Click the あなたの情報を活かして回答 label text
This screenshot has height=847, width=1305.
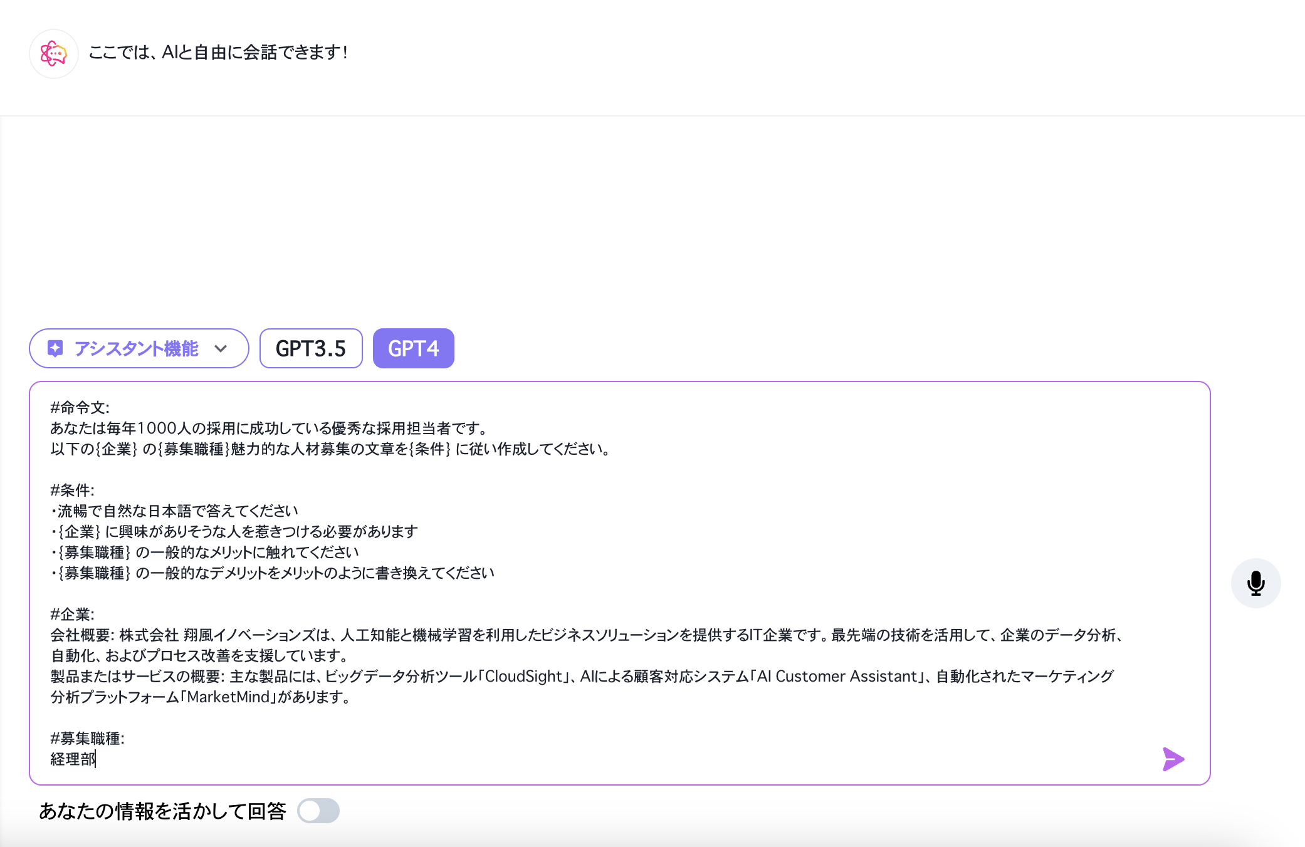[162, 811]
